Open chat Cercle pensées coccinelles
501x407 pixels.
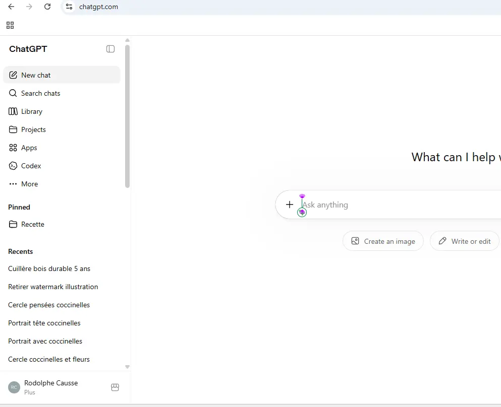(62, 305)
